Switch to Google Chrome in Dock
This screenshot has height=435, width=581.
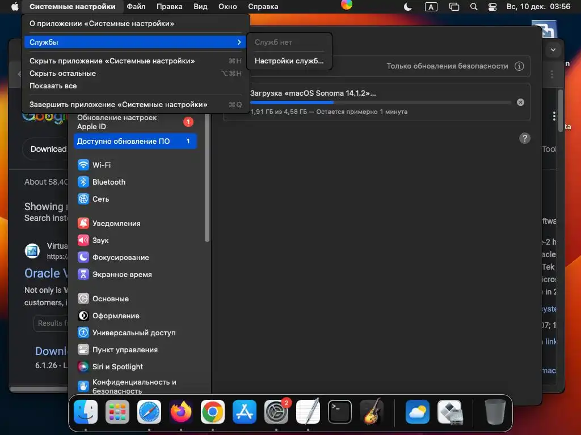tap(213, 412)
